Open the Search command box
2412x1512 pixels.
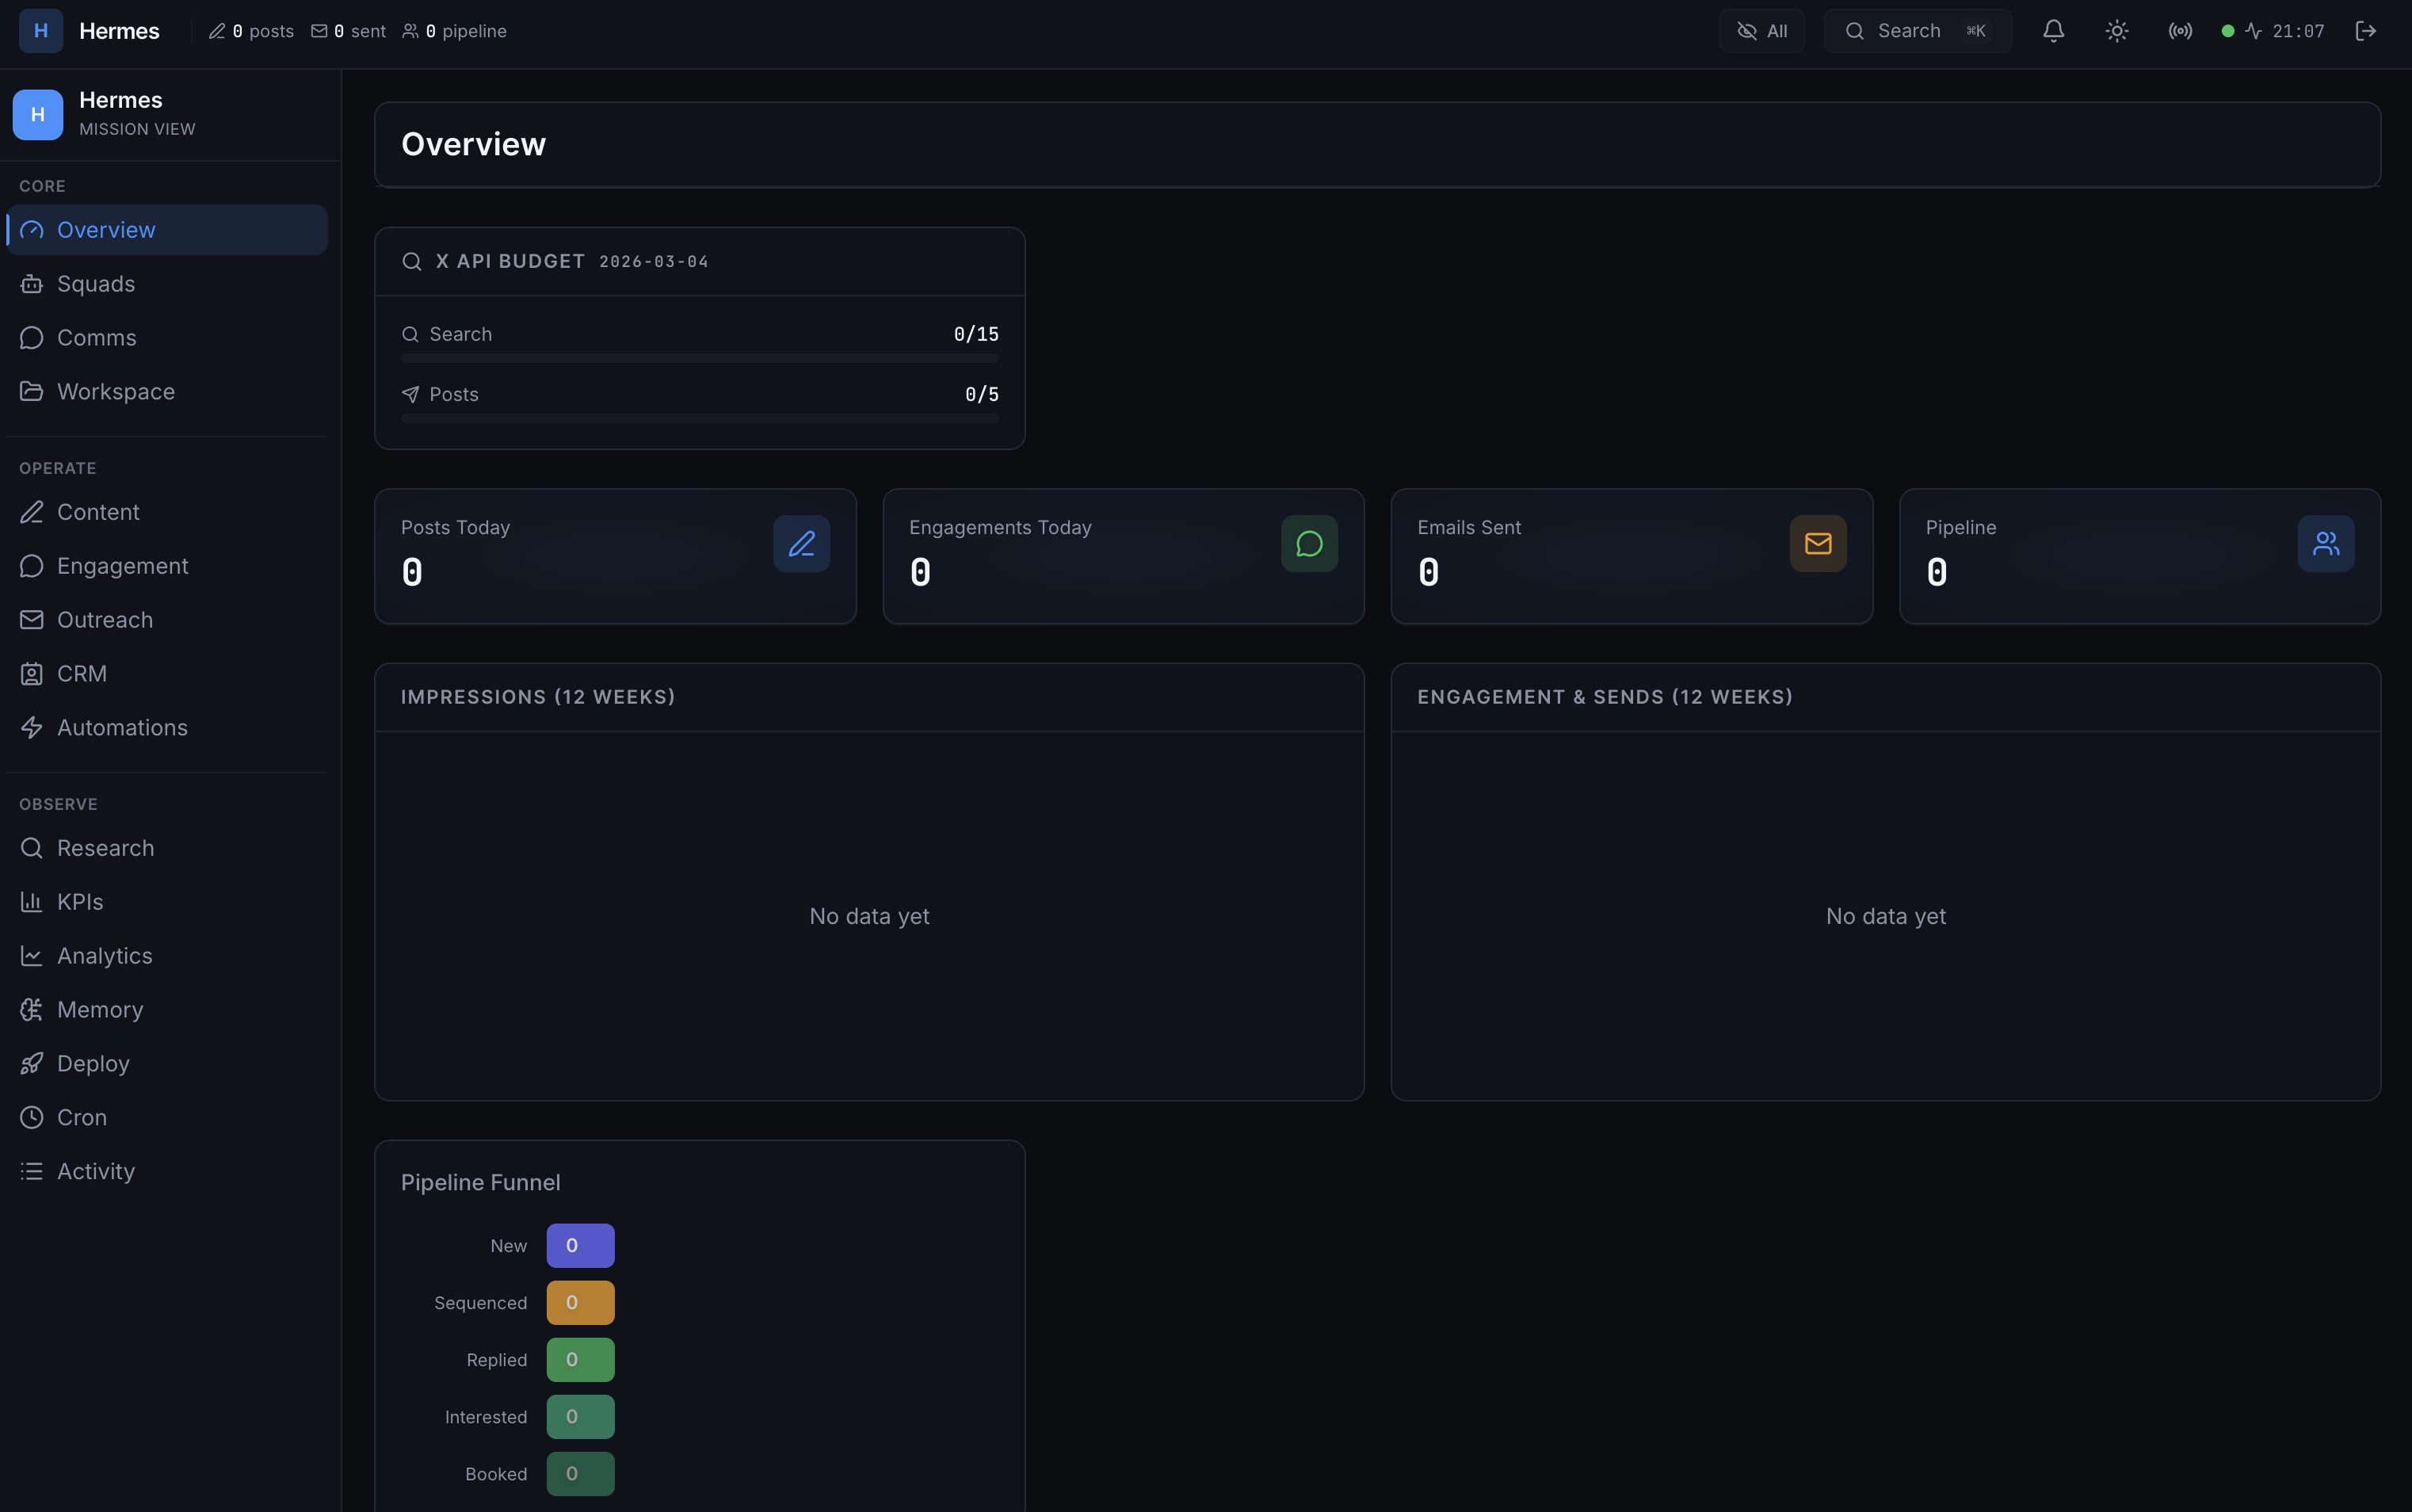coord(1918,31)
